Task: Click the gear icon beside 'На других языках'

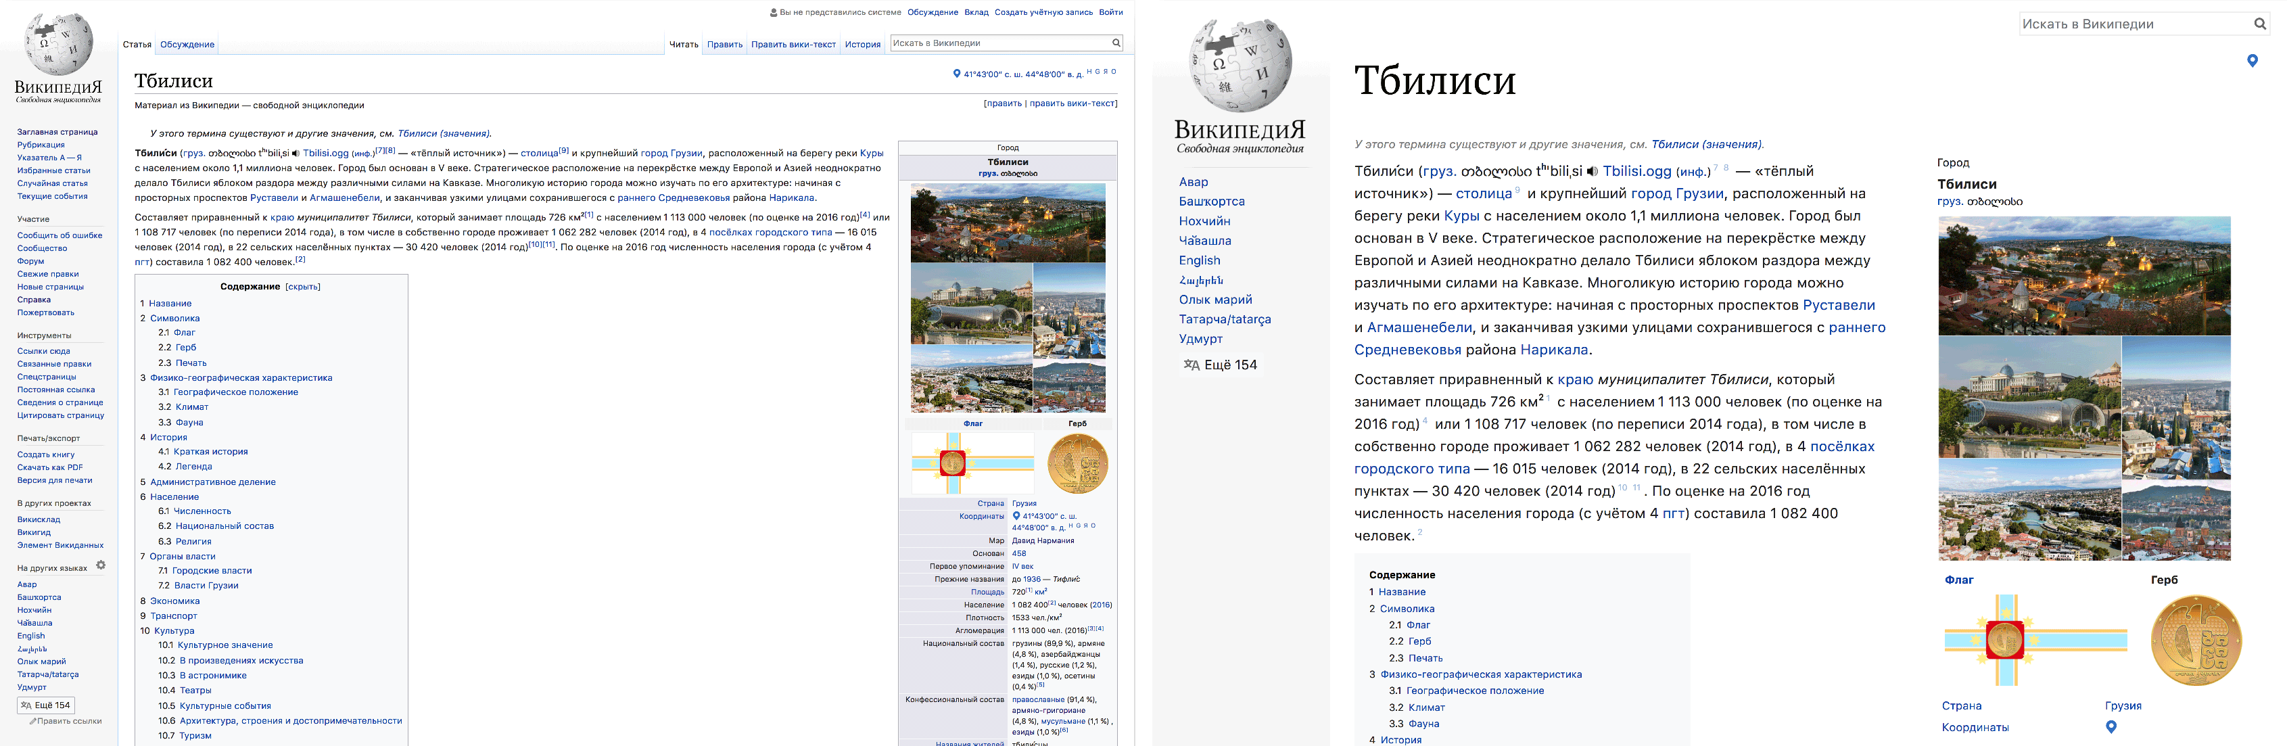Action: [x=100, y=565]
